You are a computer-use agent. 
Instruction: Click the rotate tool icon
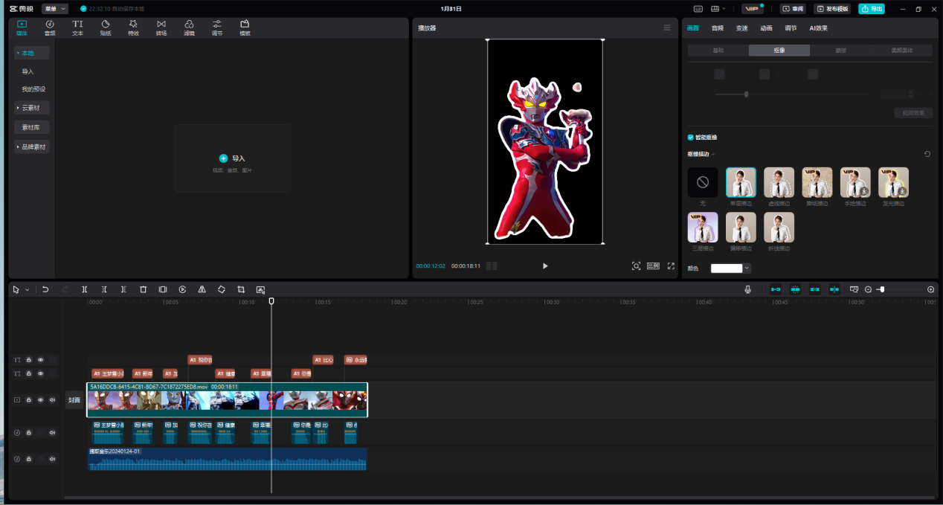pos(221,289)
